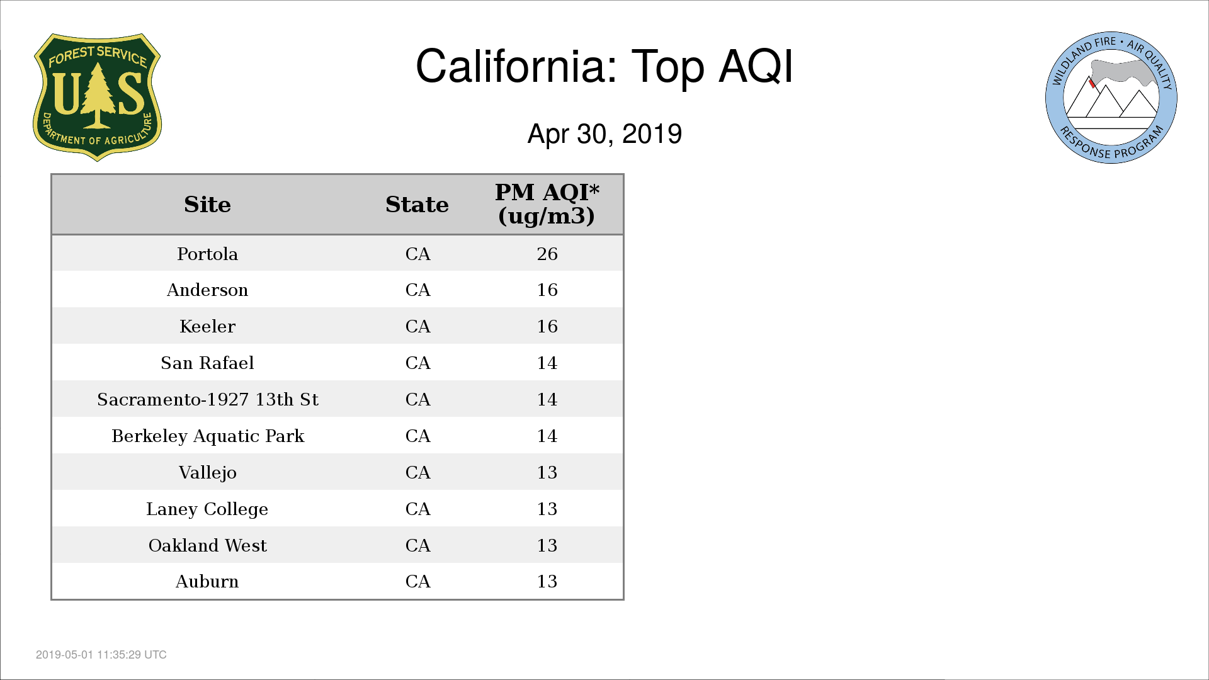Image resolution: width=1209 pixels, height=680 pixels.
Task: Select the California: Top AQI title
Action: coord(604,66)
